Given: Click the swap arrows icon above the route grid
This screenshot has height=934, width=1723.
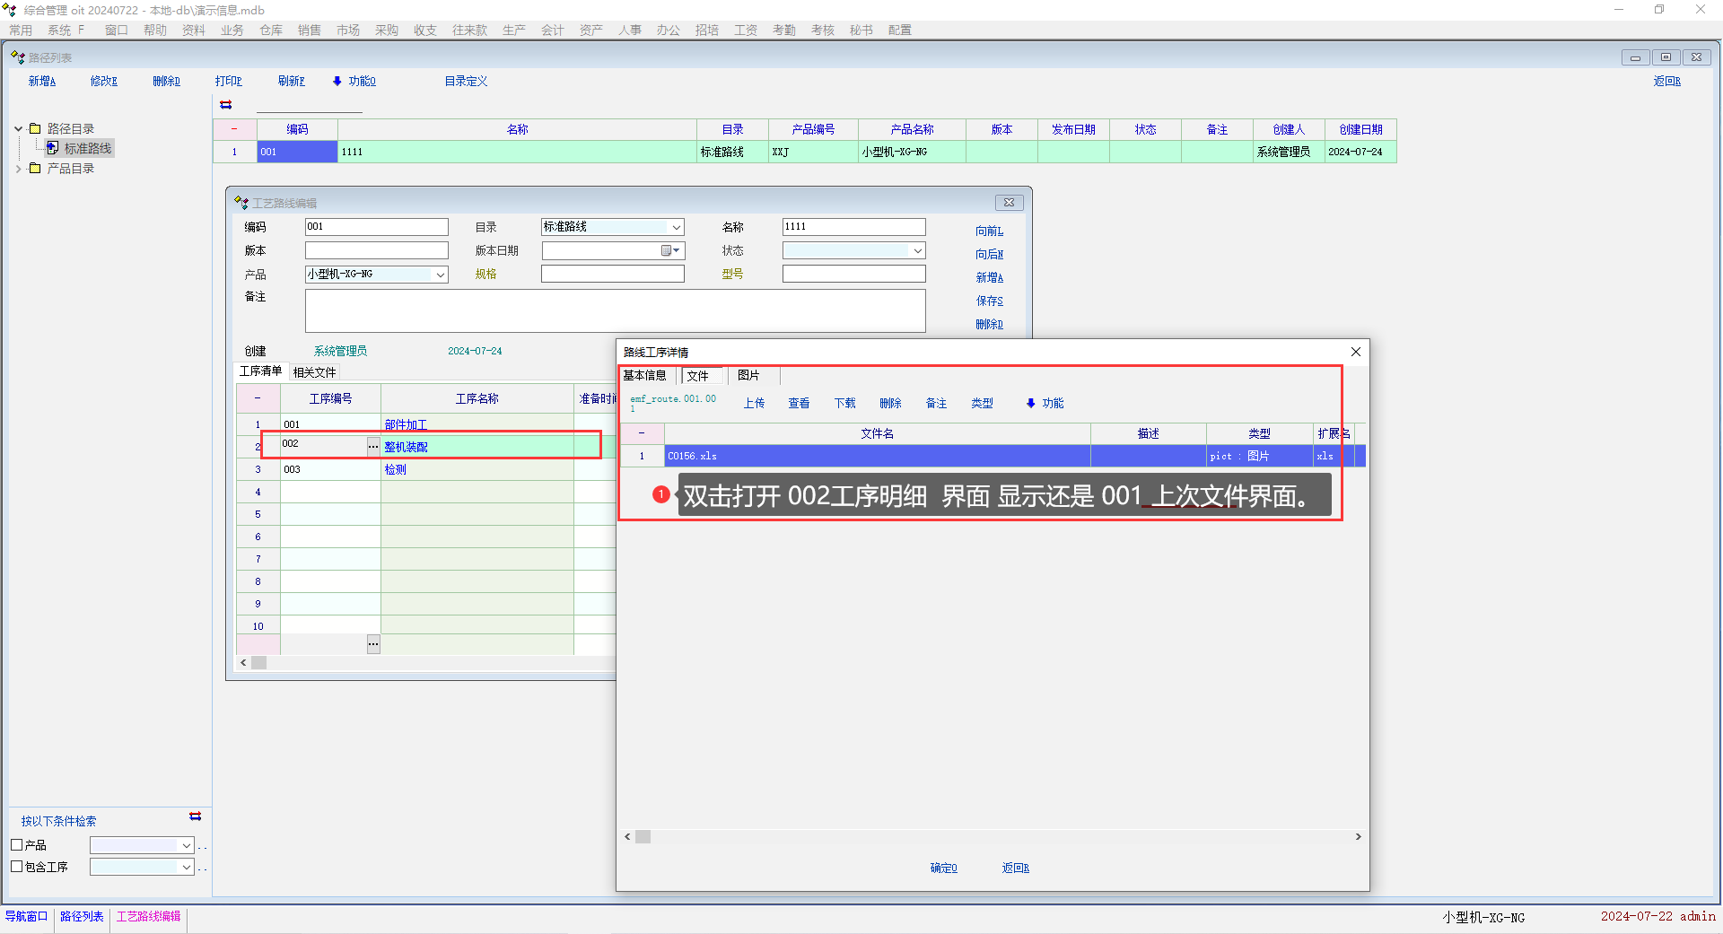Looking at the screenshot, I should pyautogui.click(x=226, y=105).
